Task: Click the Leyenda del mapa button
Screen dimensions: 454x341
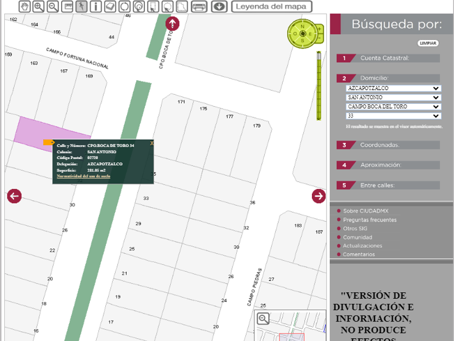Action: coord(272,7)
